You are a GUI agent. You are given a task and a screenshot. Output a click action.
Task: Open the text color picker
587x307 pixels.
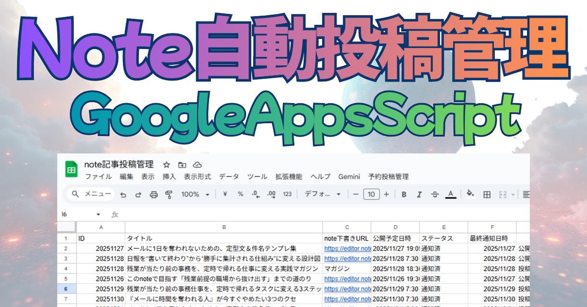[x=450, y=194]
